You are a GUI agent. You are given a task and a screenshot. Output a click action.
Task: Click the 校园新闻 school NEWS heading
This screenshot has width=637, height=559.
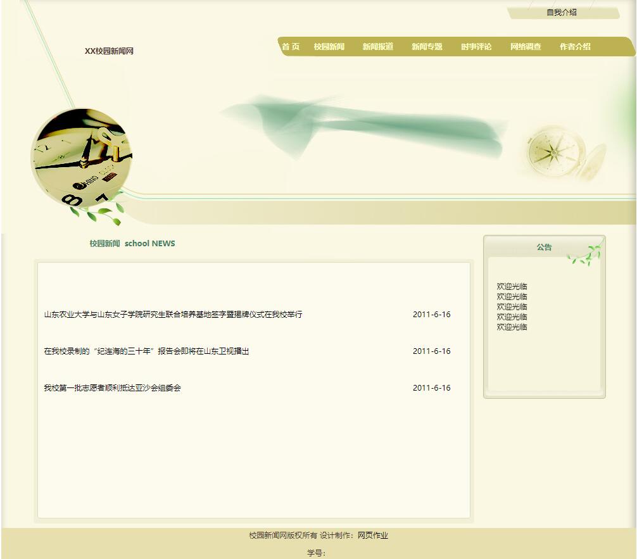132,244
